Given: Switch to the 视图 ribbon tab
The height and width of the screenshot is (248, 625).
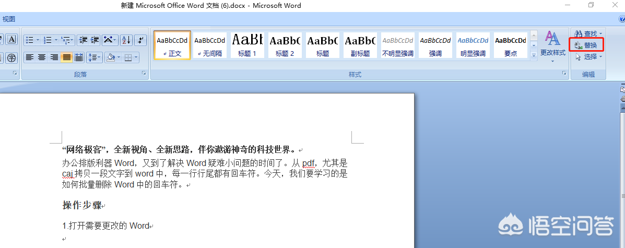Looking at the screenshot, I should [9, 19].
